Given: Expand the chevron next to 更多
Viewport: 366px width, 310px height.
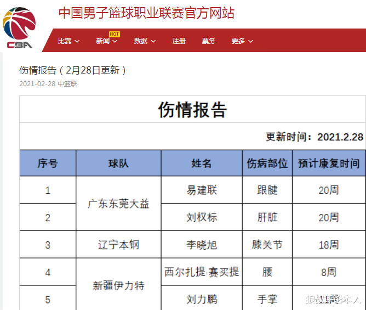Looking at the screenshot, I should click(x=251, y=41).
